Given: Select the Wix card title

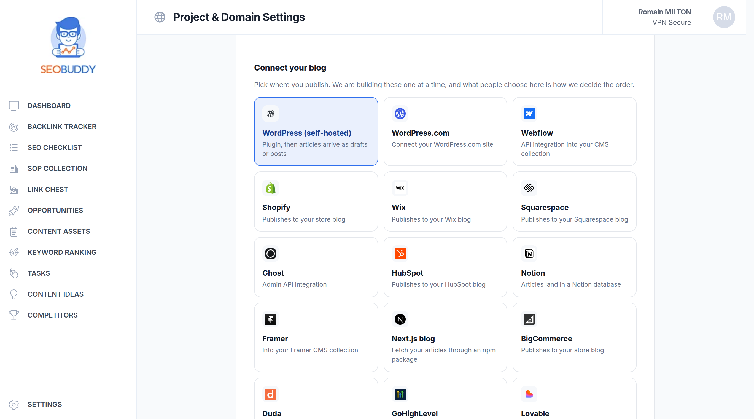Looking at the screenshot, I should click(398, 207).
